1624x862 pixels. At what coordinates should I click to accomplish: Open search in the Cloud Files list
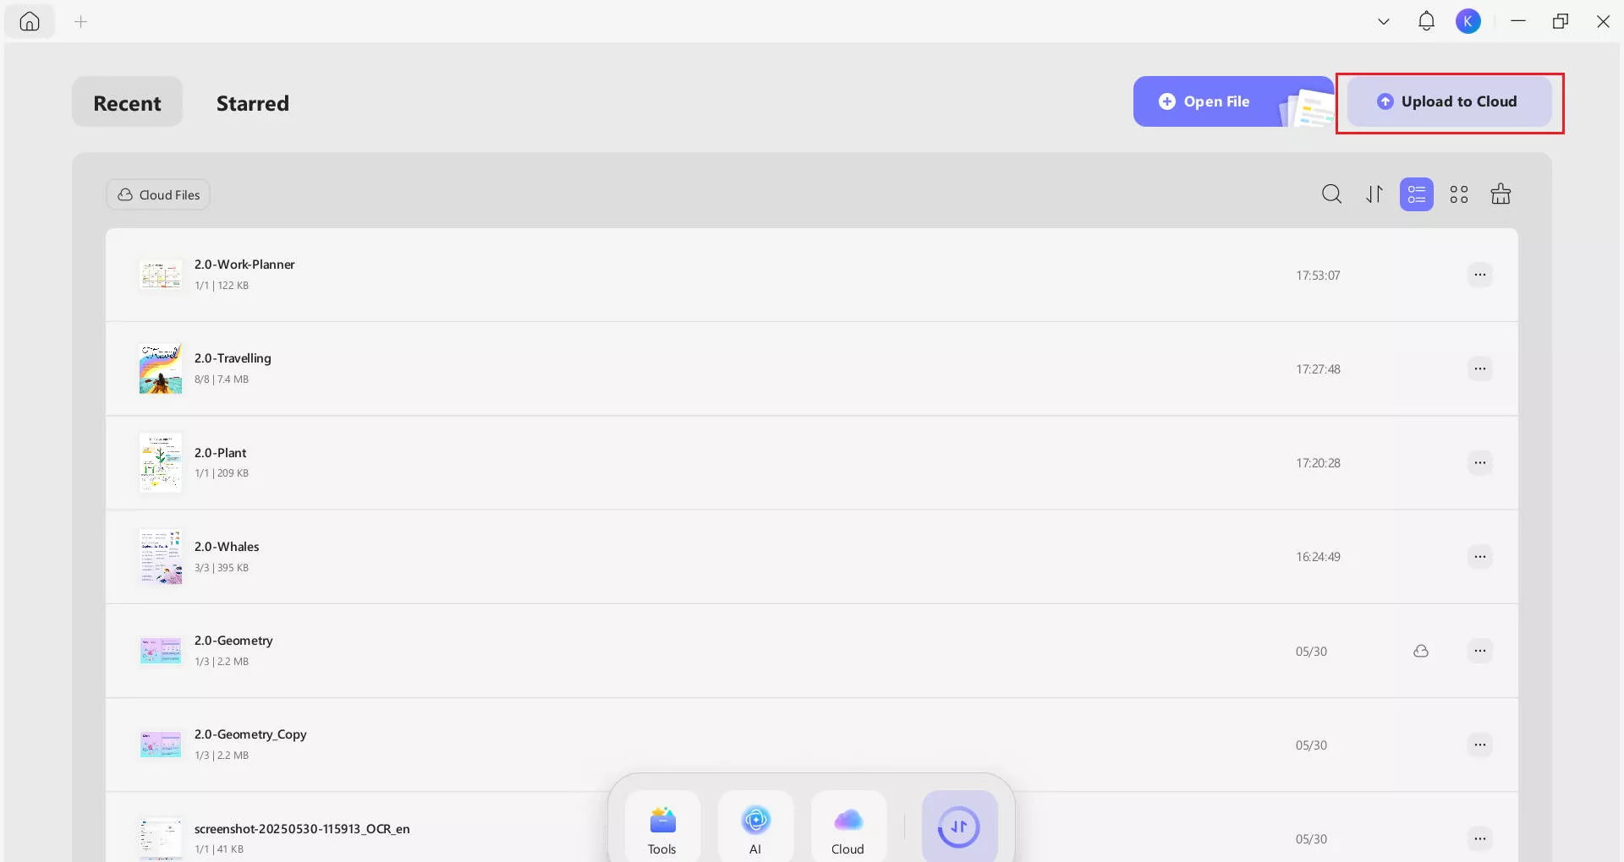pos(1331,194)
